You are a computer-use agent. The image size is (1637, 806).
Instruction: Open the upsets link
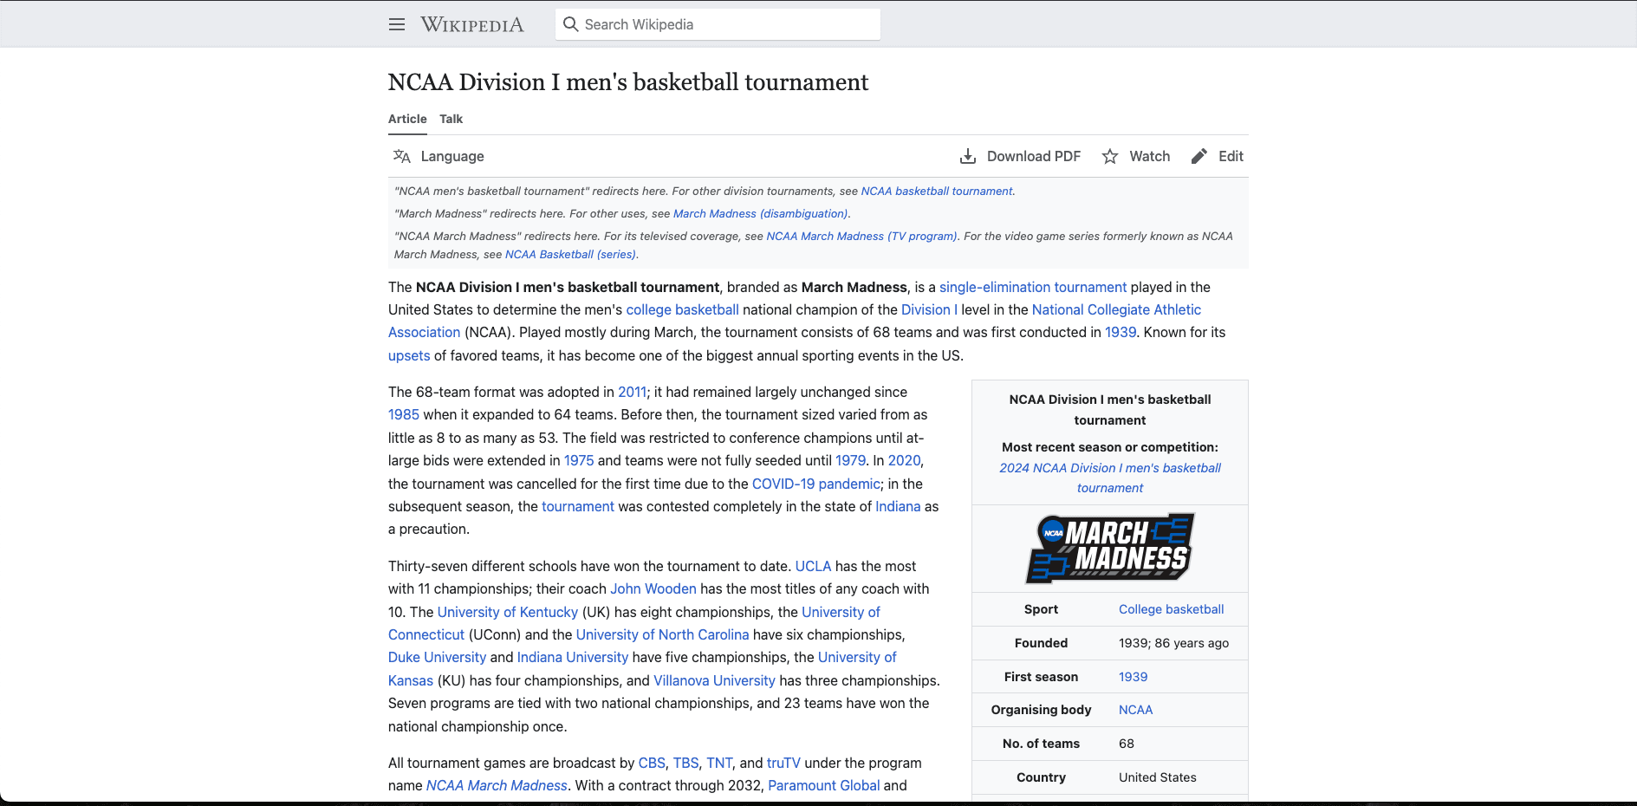[409, 355]
